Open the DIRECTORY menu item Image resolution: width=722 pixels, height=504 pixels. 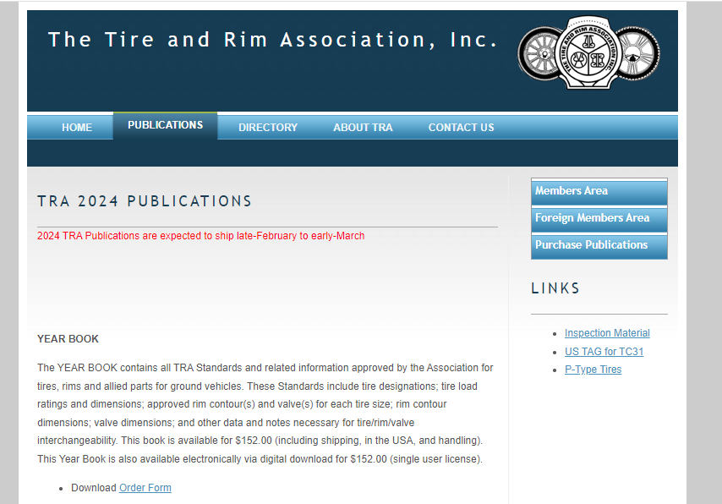tap(268, 128)
